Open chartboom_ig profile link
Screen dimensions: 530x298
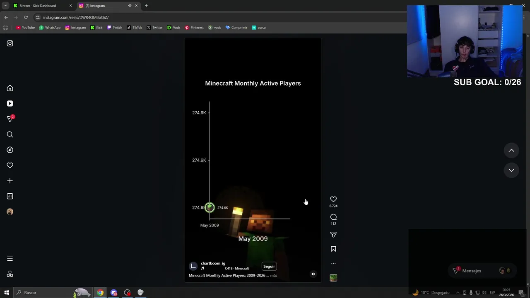213,263
